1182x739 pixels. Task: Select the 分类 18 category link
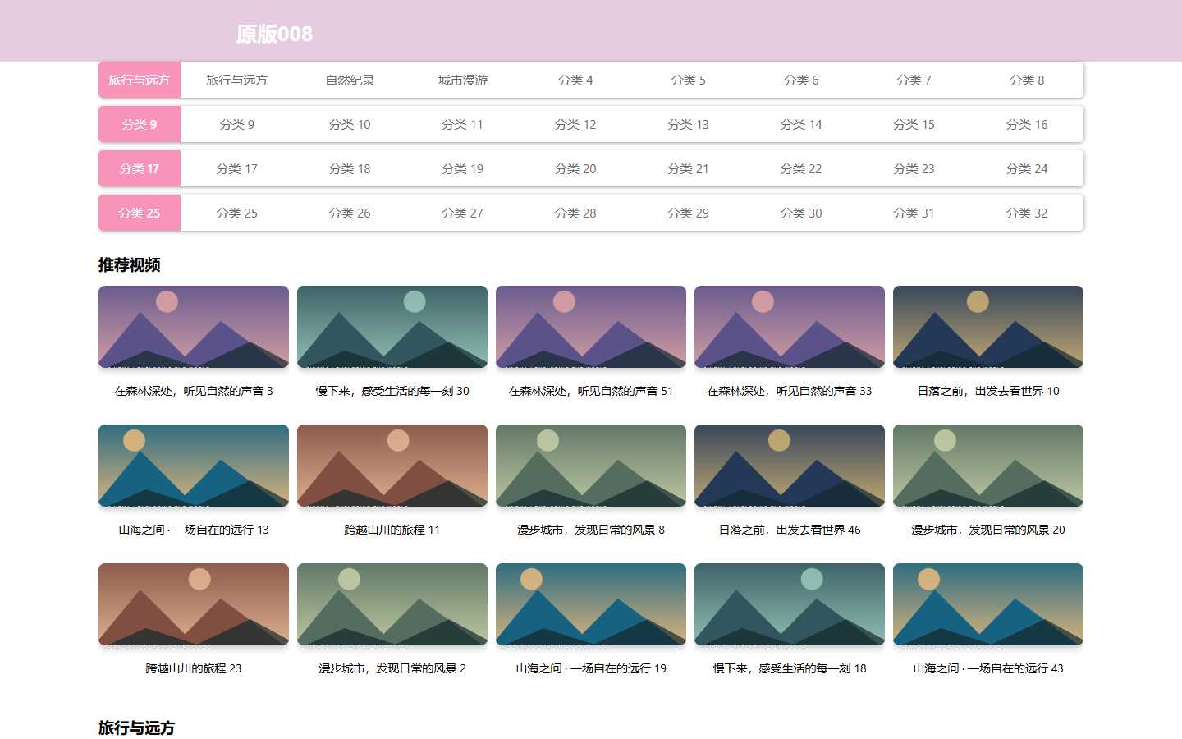(x=350, y=169)
